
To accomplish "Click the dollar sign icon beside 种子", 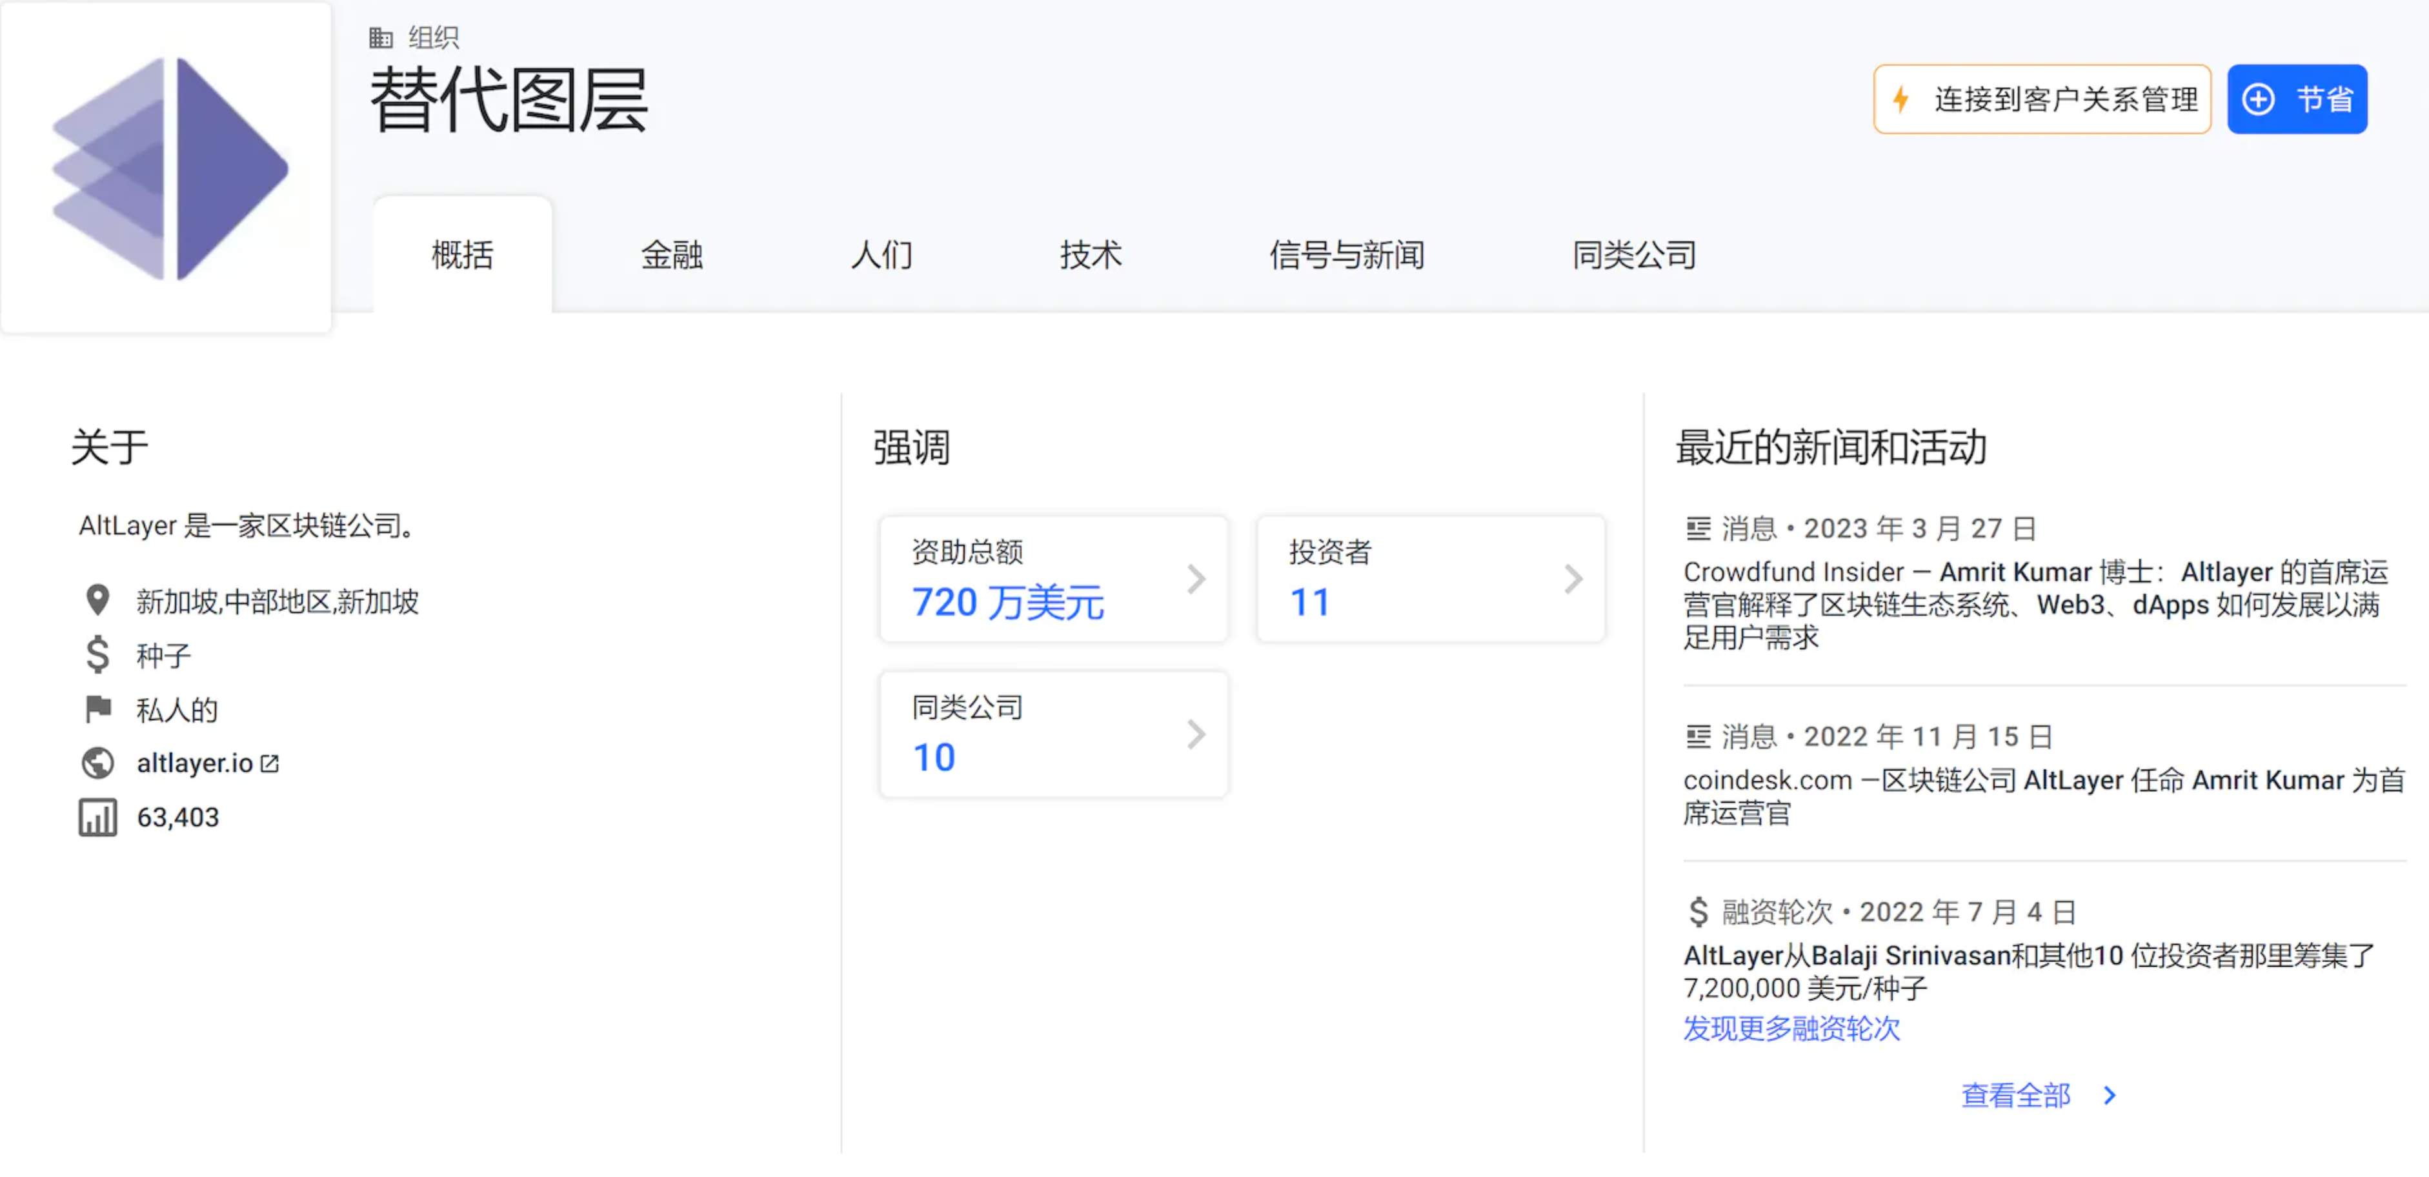I will [97, 654].
